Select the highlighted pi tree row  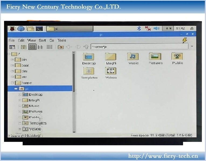point(40,89)
